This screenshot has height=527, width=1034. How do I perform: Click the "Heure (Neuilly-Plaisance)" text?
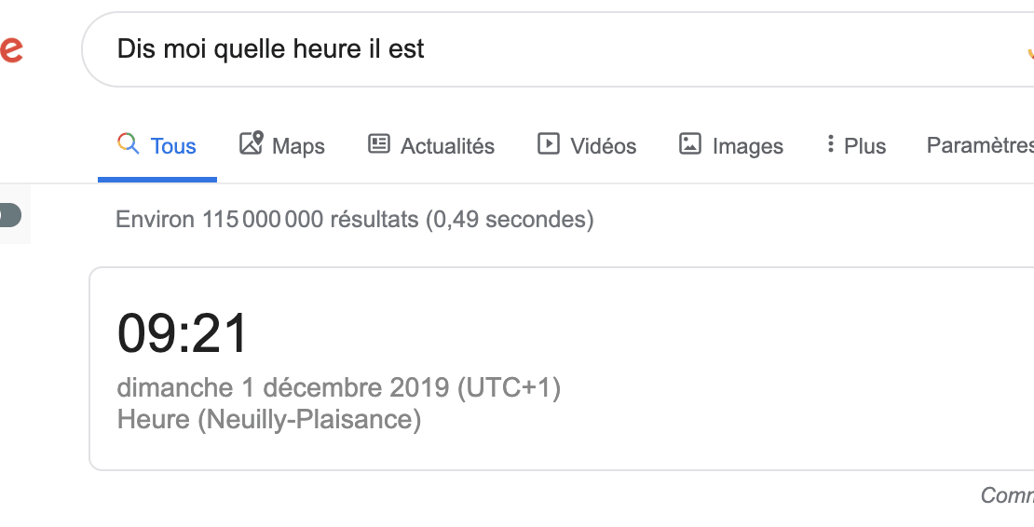(x=269, y=420)
